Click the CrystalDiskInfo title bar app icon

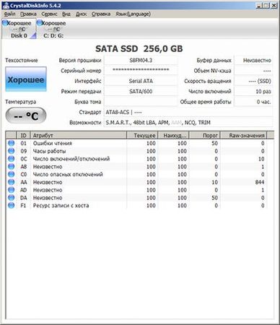[6, 5]
